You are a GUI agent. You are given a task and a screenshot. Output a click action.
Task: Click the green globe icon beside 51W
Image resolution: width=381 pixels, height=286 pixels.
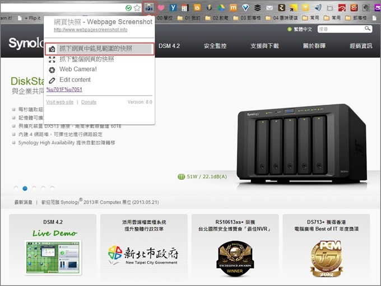[x=182, y=177]
